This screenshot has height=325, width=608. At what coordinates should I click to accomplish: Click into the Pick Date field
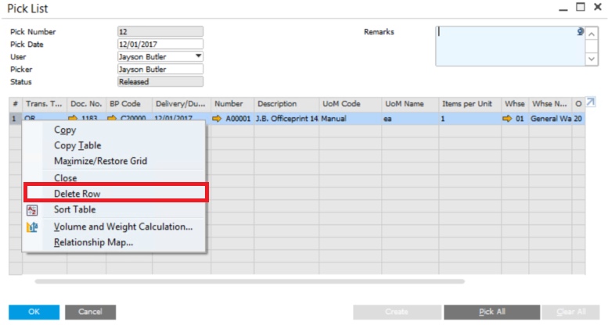(x=160, y=45)
